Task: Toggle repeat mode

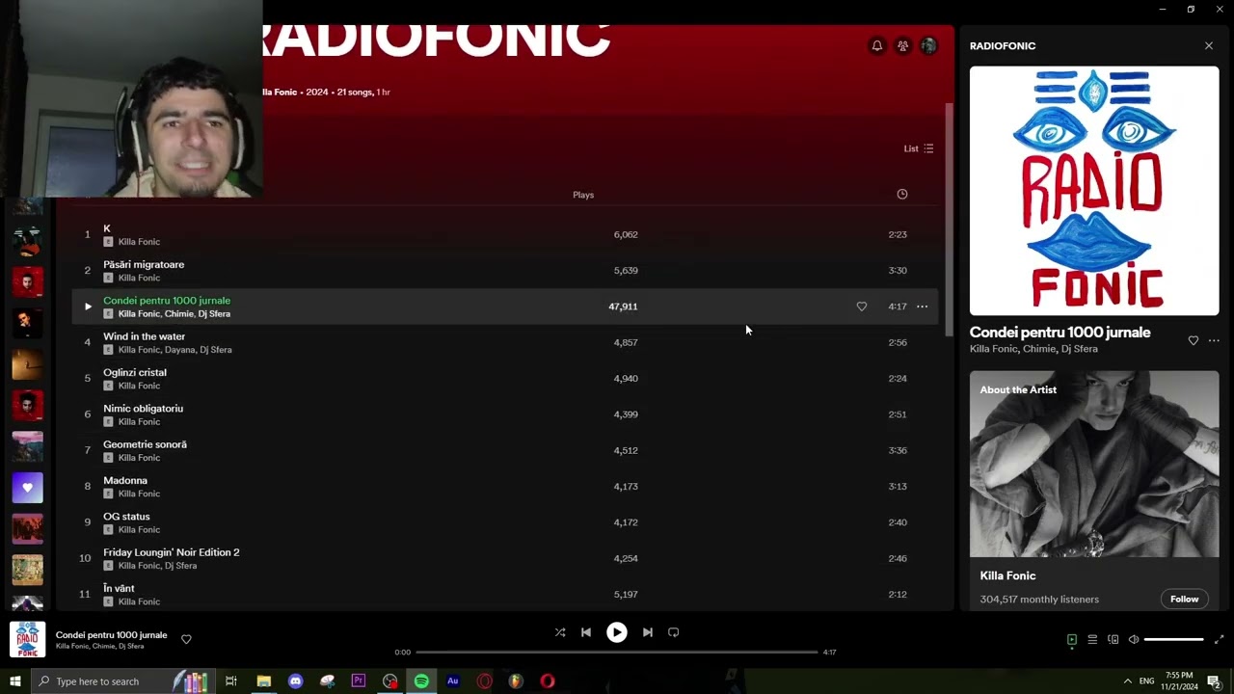Action: pyautogui.click(x=674, y=632)
